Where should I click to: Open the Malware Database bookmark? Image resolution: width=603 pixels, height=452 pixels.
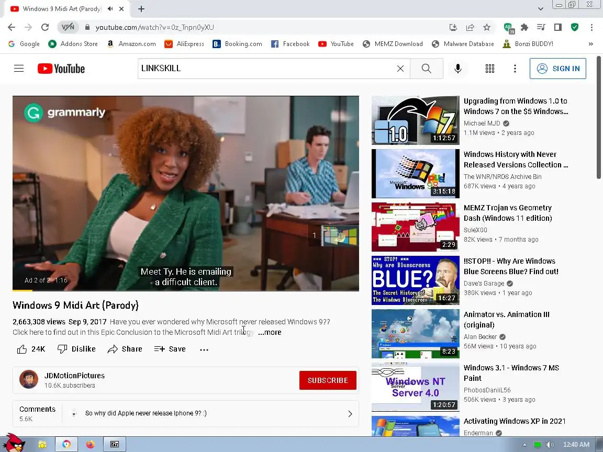tap(463, 44)
